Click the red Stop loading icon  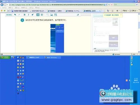pyautogui.click(x=112, y=4)
